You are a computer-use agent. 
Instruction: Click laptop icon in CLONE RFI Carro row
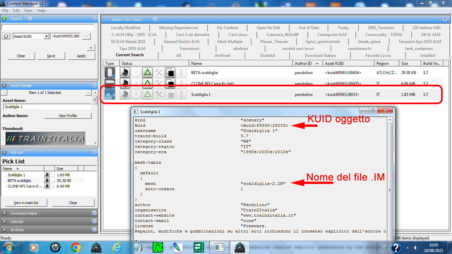point(125,83)
